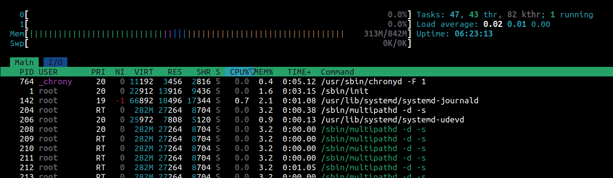The height and width of the screenshot is (178, 613).
Task: Sort by MEM% column header
Action: tap(264, 72)
